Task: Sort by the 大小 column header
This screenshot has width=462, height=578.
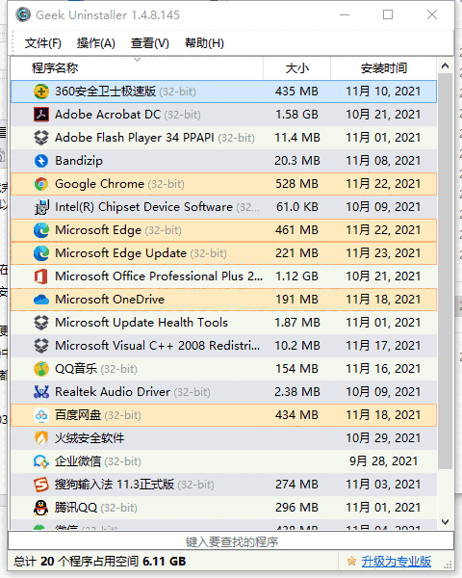Action: click(297, 68)
